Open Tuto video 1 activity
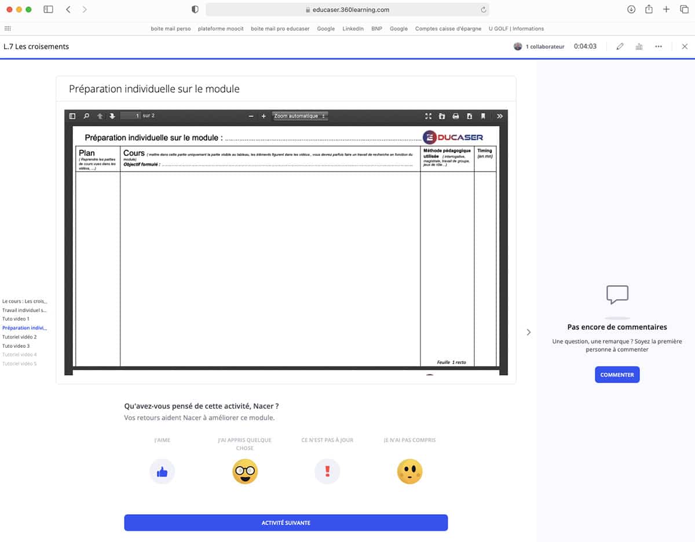The width and height of the screenshot is (695, 542). (16, 319)
